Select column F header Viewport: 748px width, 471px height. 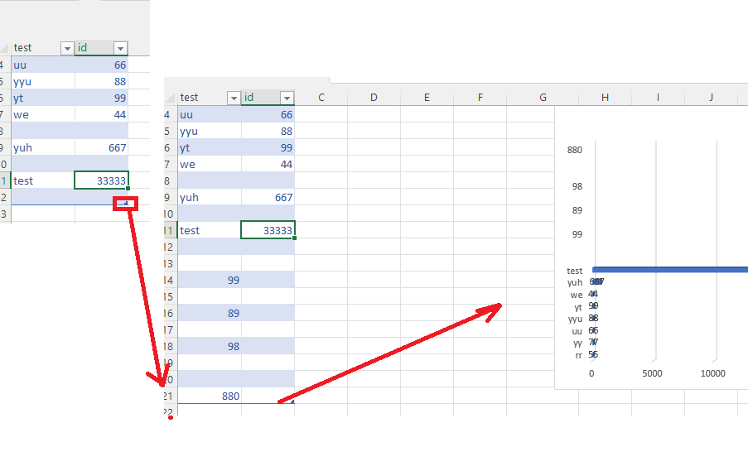click(x=480, y=98)
